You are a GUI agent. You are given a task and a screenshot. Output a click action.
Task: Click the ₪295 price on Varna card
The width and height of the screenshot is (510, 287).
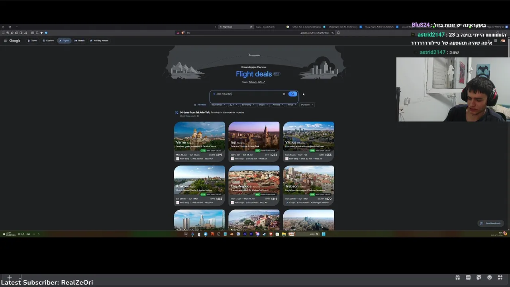(219, 155)
